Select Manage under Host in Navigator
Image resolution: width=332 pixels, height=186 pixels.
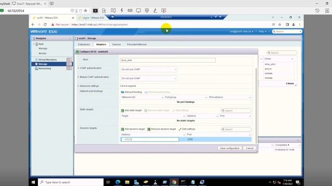click(43, 49)
